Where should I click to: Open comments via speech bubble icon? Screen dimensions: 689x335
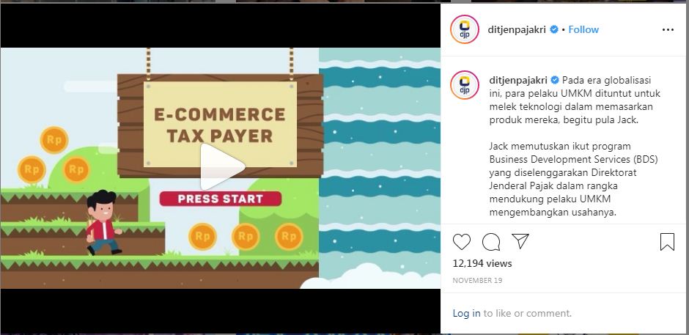point(491,242)
